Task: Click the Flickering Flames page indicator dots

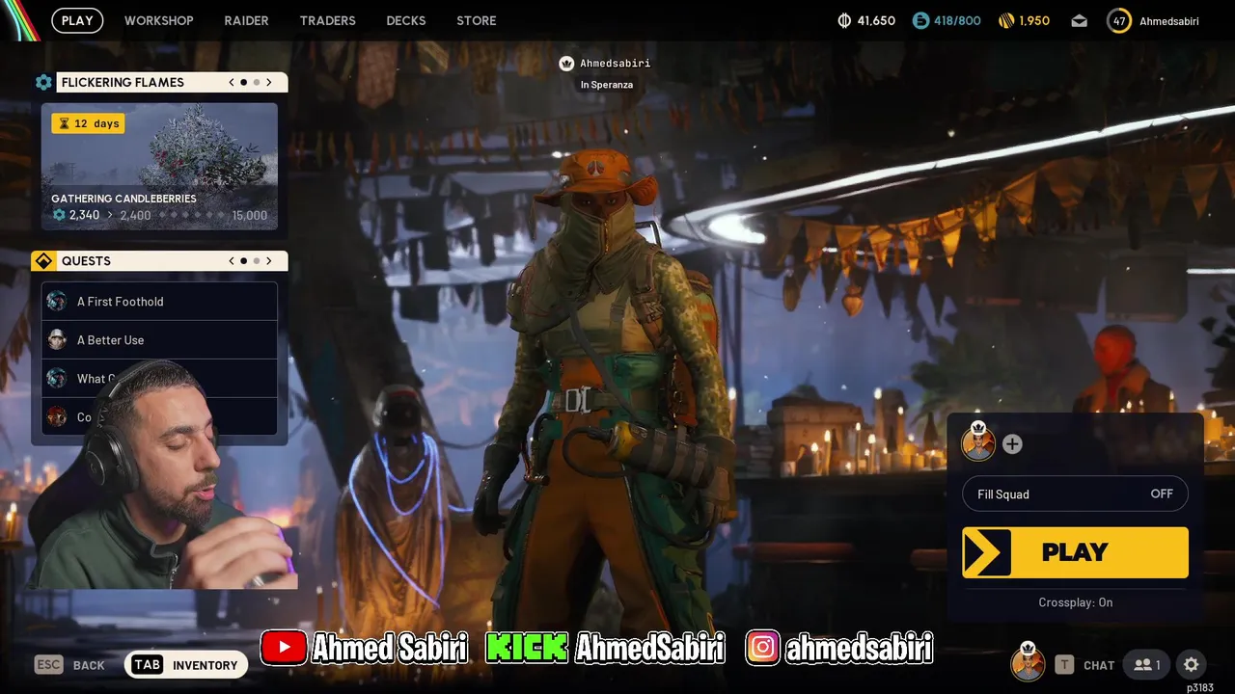Action: 250,82
